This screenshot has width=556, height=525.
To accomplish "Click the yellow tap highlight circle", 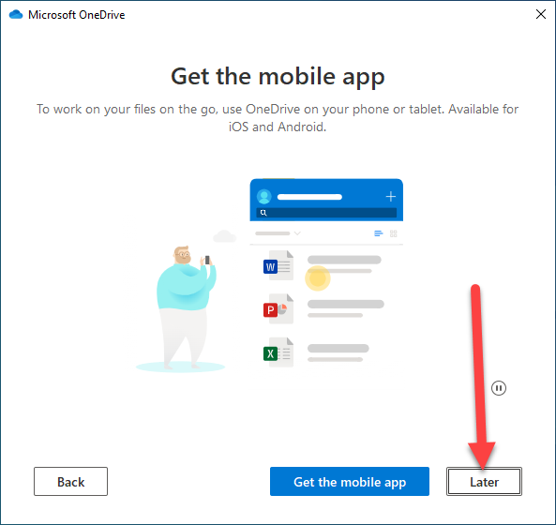I will click(318, 278).
